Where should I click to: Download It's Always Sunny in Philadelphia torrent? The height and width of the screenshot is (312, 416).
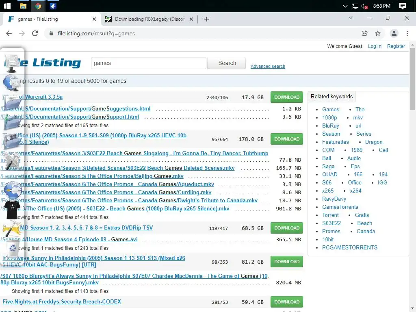pos(286,262)
